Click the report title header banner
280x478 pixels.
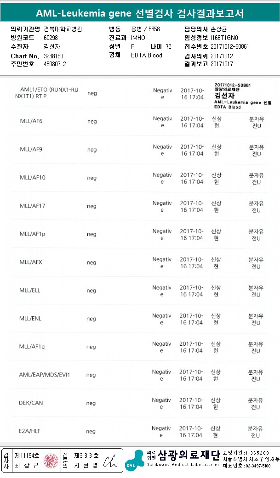coord(140,13)
